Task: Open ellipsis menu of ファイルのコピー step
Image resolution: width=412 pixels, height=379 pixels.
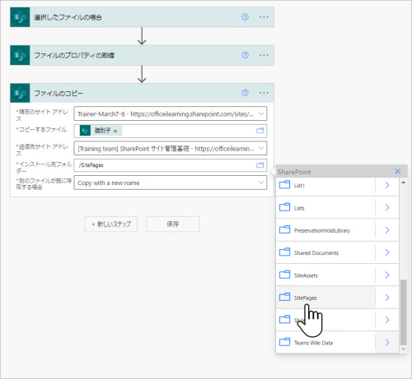Action: [x=264, y=93]
